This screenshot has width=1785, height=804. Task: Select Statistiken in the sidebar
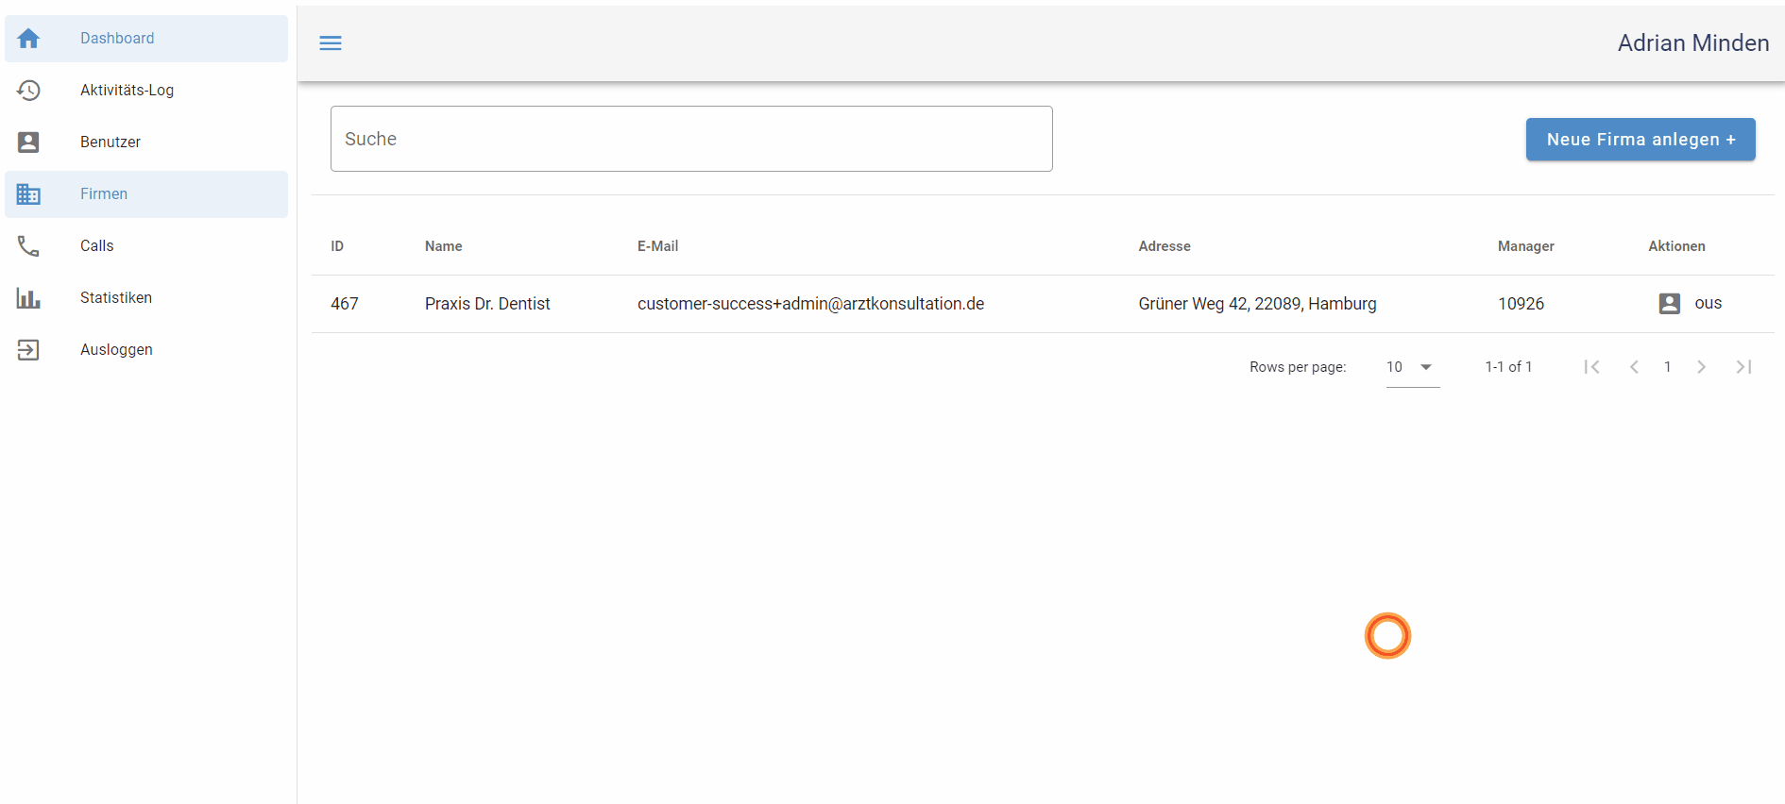[x=116, y=298]
